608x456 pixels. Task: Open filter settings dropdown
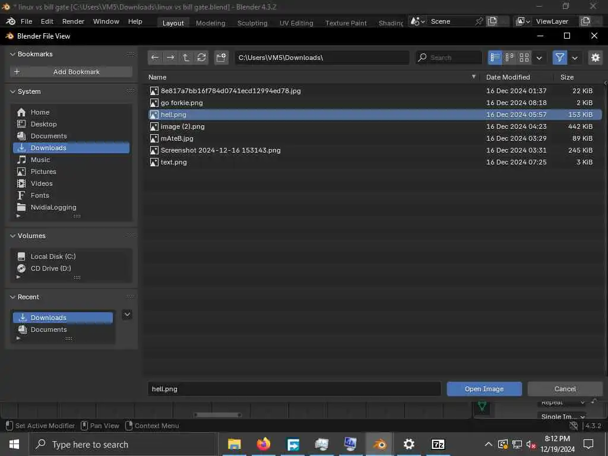click(575, 58)
